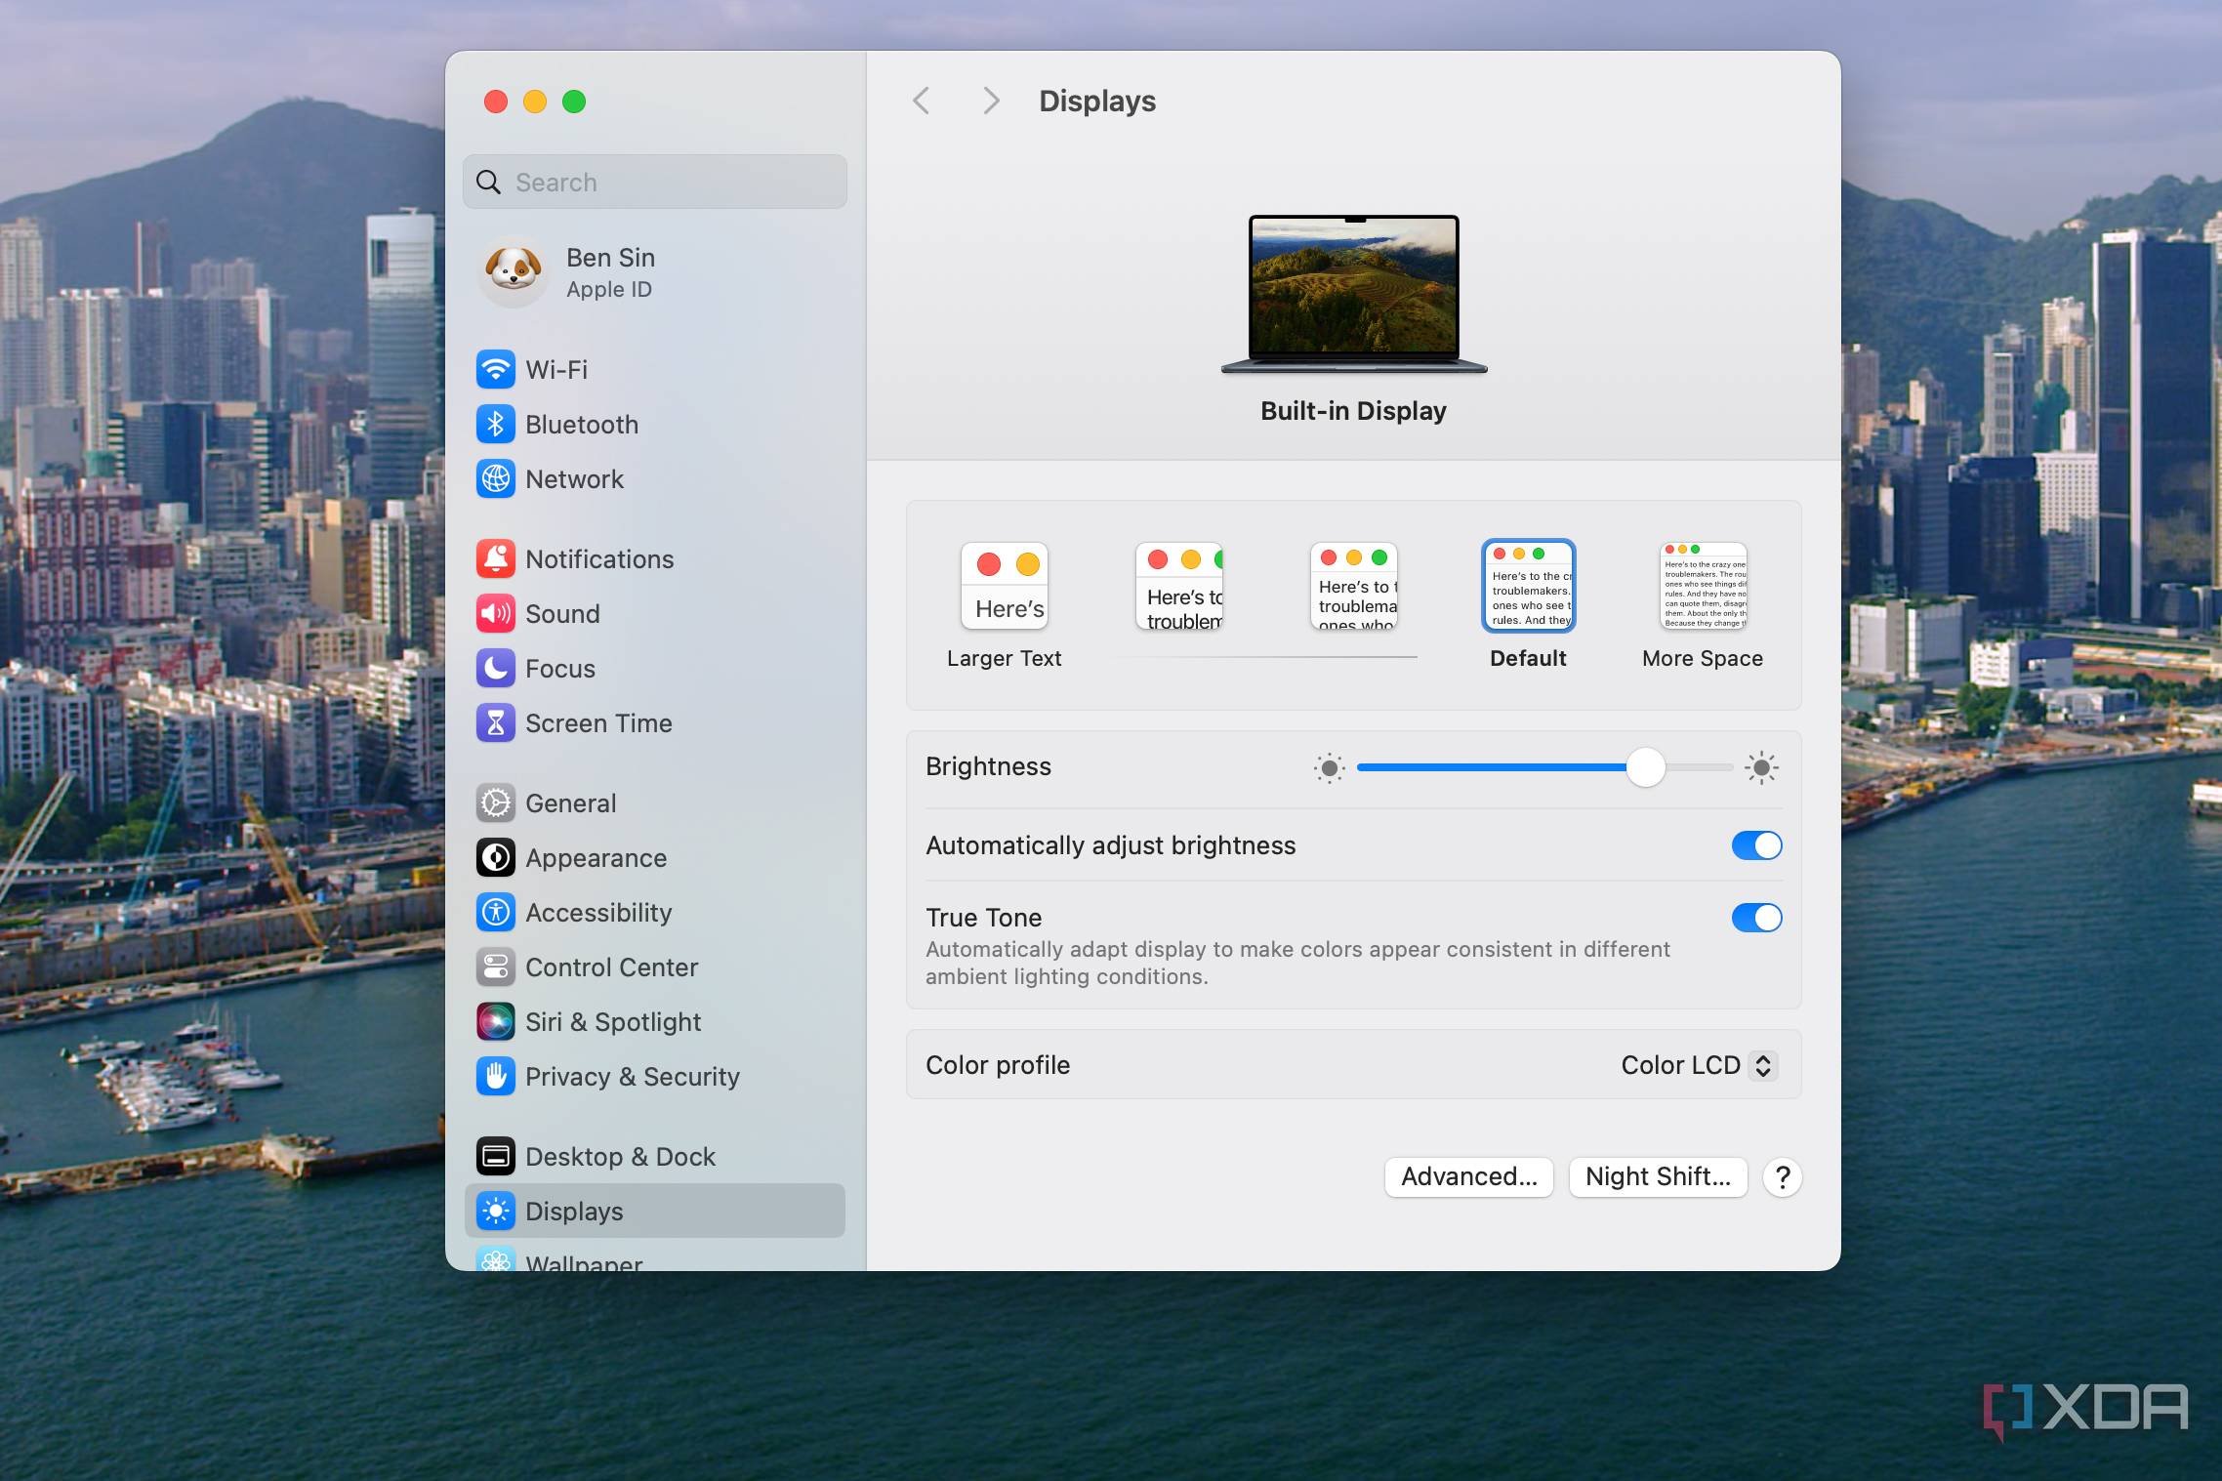Viewport: 2222px width, 1481px height.
Task: Click the Focus moon icon
Action: coord(495,668)
